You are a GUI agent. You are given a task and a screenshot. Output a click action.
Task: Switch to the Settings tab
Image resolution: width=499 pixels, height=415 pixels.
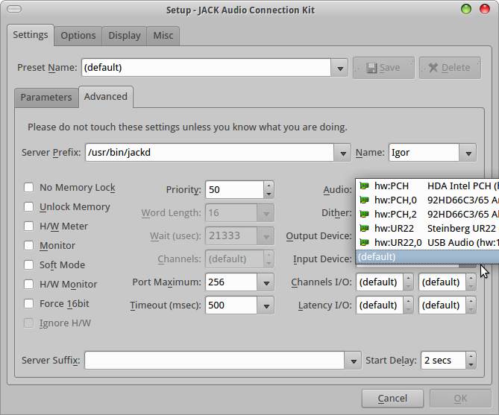[31, 35]
